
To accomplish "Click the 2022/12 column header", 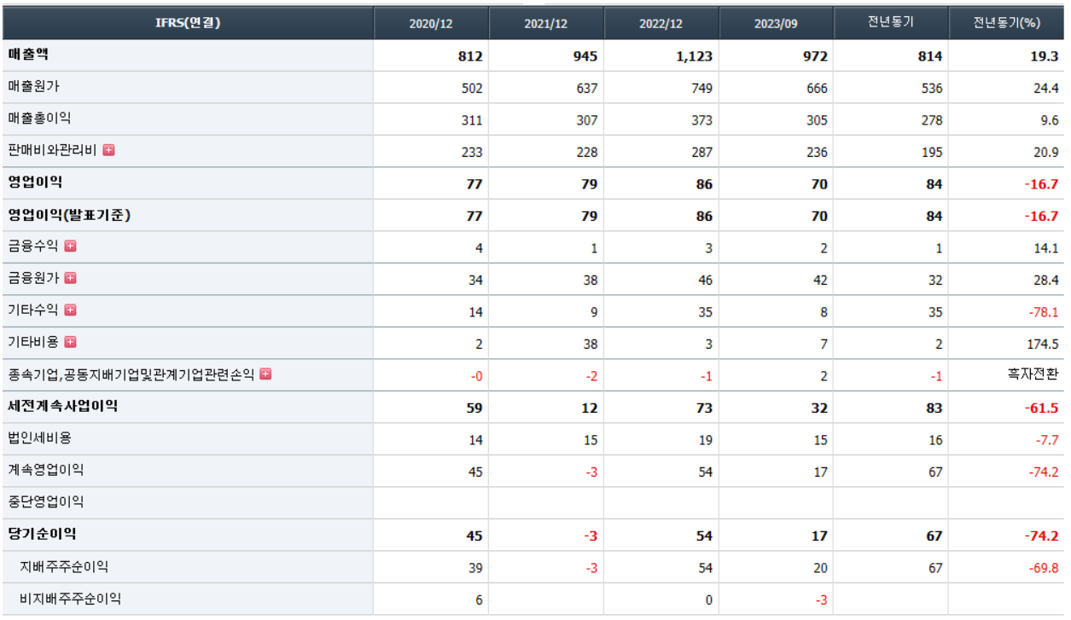I will (661, 23).
